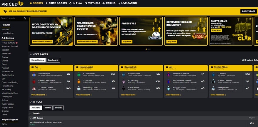Click the orange silk icon for Ensured

[x=79, y=81]
